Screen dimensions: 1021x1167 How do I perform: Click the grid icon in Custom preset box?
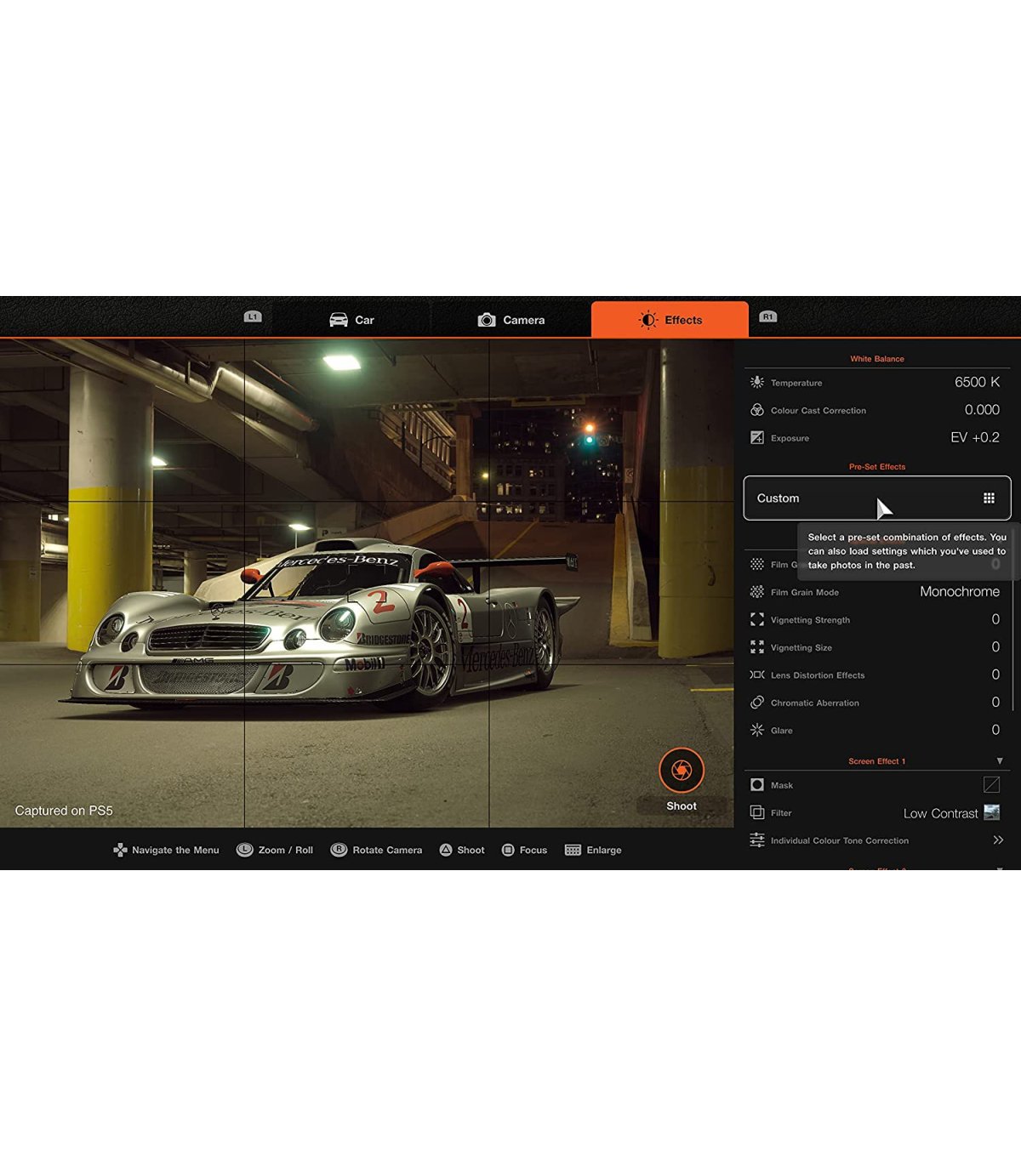tap(989, 498)
